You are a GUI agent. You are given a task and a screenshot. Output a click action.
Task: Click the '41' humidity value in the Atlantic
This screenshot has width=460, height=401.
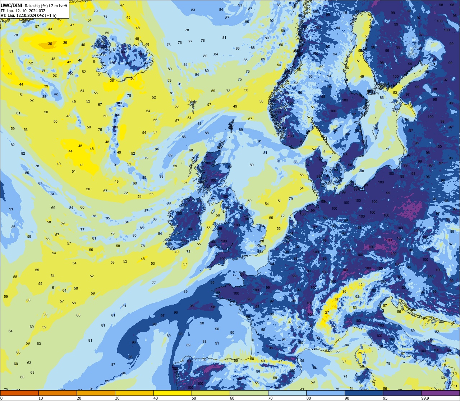82,165
